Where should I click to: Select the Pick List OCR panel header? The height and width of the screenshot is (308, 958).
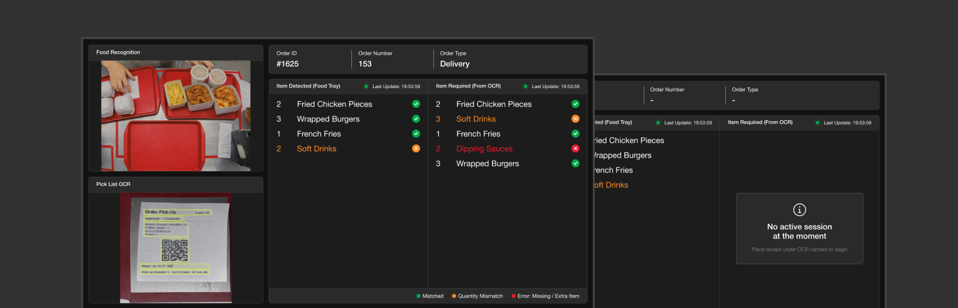click(x=176, y=184)
